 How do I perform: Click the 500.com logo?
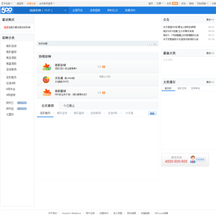point(7,10)
